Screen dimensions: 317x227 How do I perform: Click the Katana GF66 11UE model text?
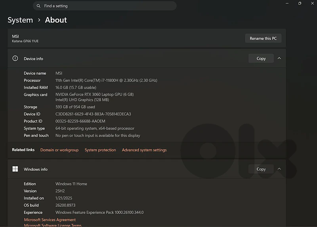[25, 41]
